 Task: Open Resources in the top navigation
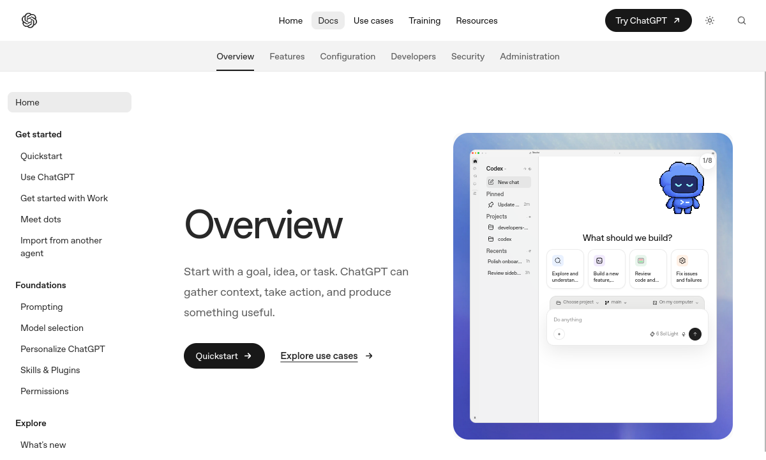(477, 20)
